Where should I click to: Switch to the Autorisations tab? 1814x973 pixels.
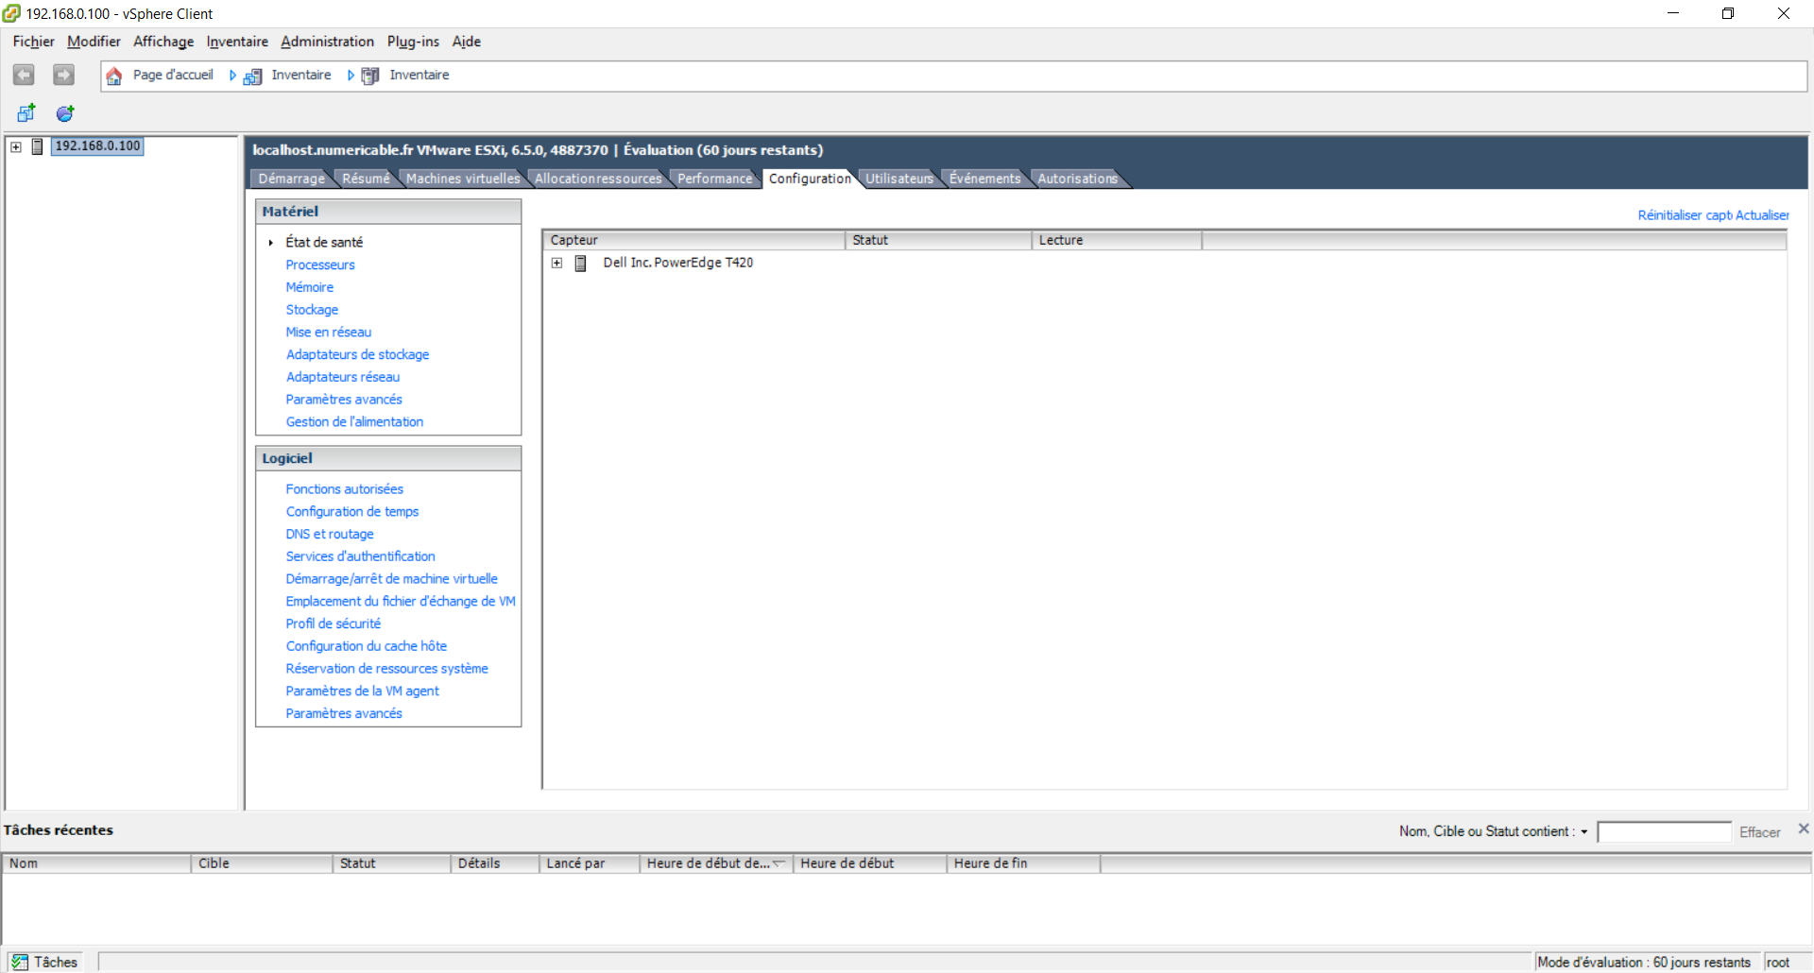click(1077, 179)
